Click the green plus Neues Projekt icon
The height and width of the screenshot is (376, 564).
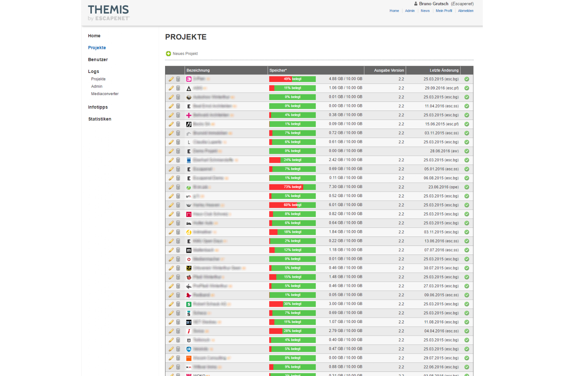[168, 54]
